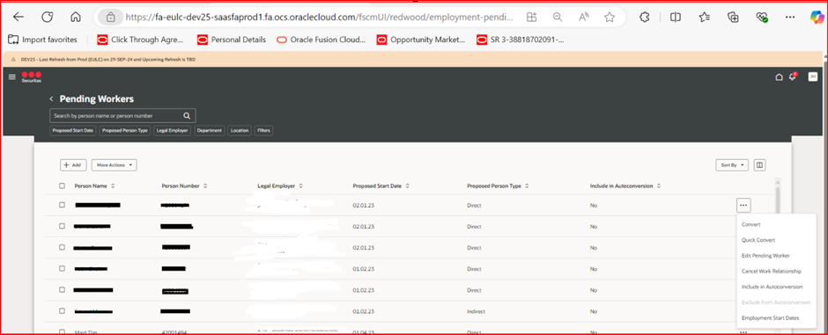Open the user profile avatar menu
The height and width of the screenshot is (335, 828).
point(813,76)
